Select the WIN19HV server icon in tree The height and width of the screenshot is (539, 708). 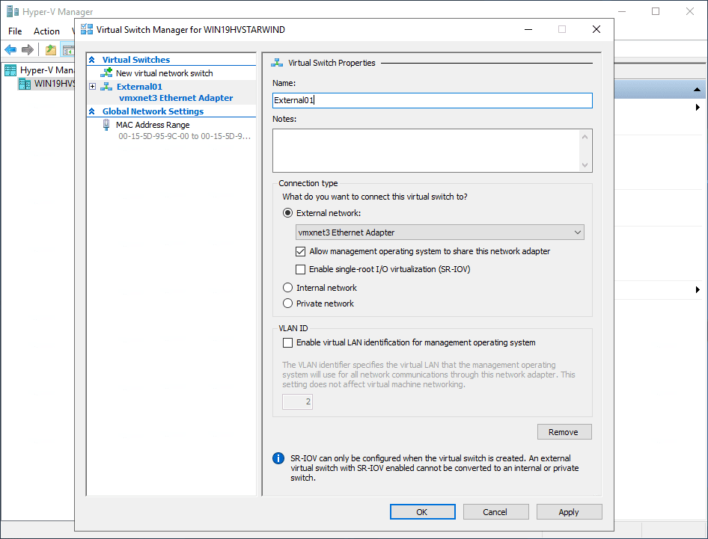[x=25, y=84]
